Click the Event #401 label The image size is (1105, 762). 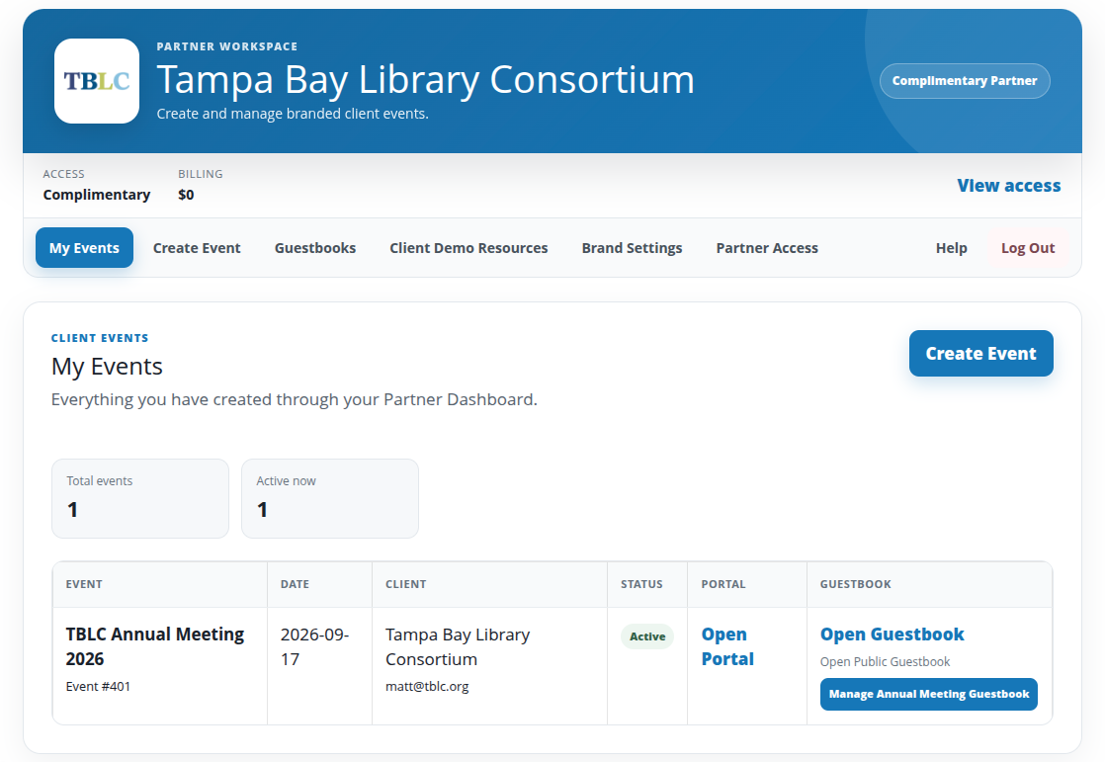coord(98,686)
